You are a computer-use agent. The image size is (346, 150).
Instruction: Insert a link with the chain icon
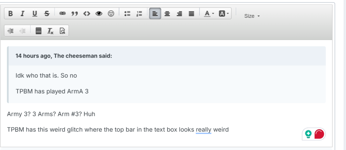click(62, 14)
